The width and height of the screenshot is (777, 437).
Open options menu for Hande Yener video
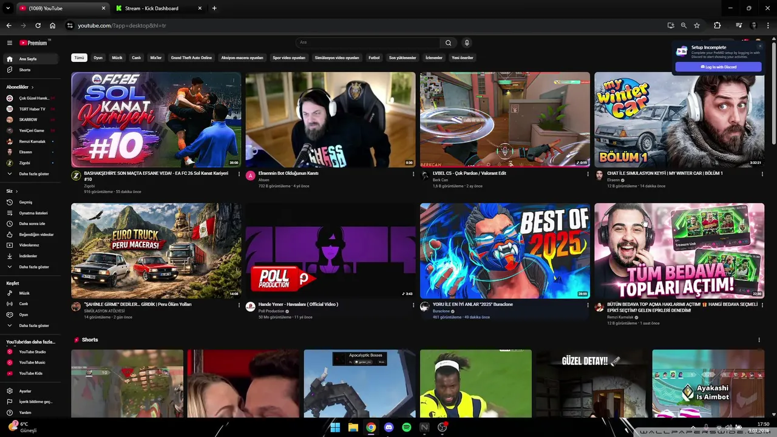coord(413,305)
